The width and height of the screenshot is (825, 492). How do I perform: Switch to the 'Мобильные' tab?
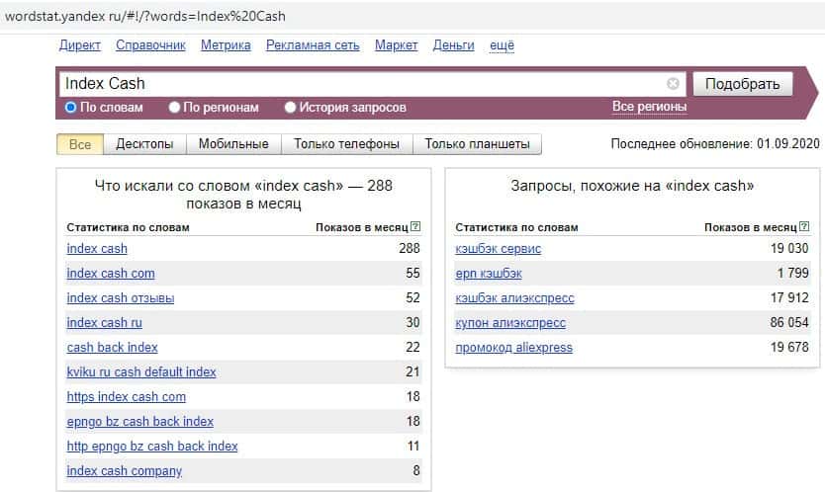tap(233, 144)
